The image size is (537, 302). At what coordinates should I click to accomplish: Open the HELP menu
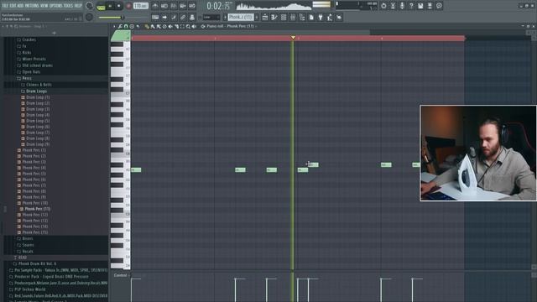[x=78, y=6]
